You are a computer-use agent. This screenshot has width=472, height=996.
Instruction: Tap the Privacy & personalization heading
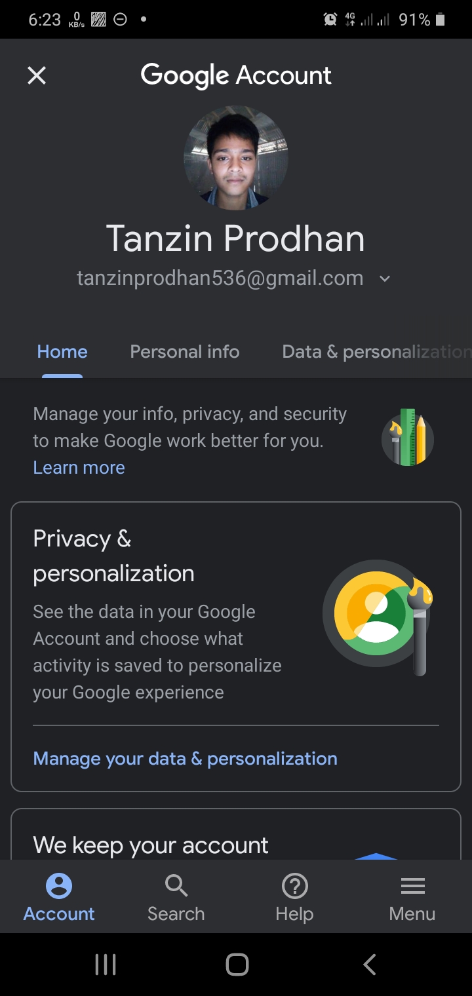(113, 556)
